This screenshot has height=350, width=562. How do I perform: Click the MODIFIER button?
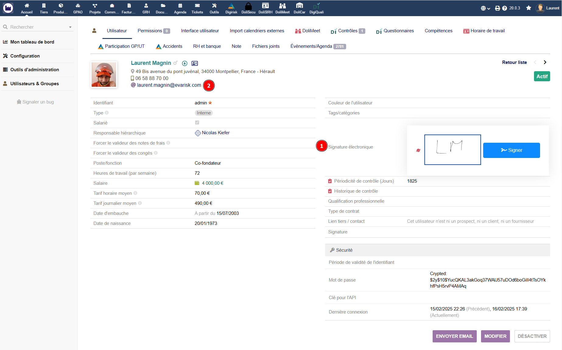pos(495,336)
